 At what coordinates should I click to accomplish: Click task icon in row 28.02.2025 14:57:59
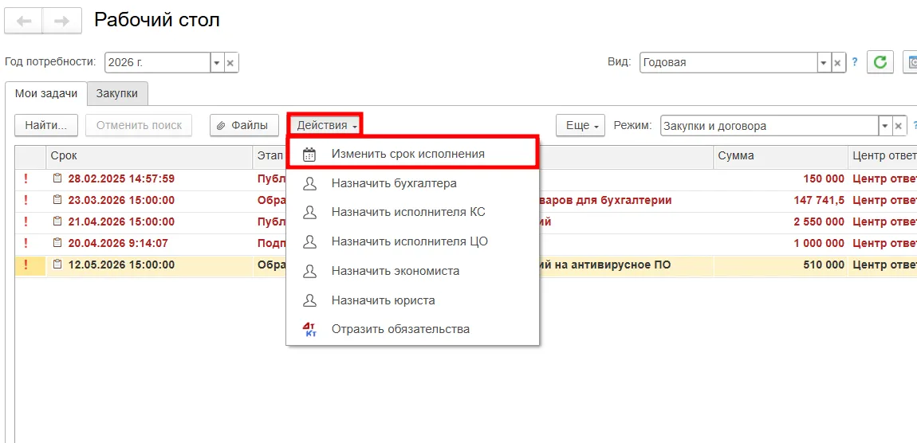(x=57, y=178)
